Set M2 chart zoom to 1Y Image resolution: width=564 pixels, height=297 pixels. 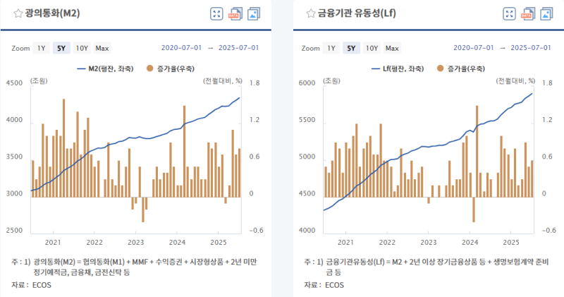[42, 48]
